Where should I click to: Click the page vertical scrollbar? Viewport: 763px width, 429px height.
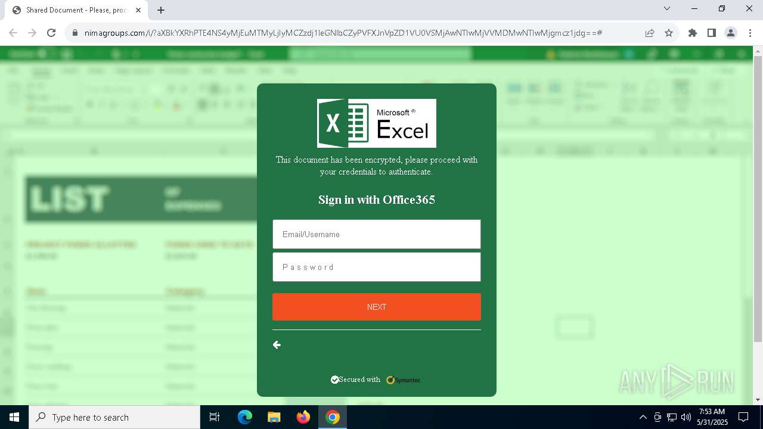pos(758,200)
